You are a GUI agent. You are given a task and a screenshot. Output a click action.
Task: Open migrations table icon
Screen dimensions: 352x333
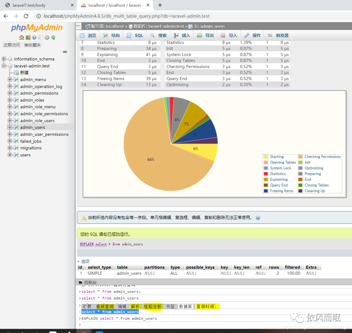click(x=16, y=148)
